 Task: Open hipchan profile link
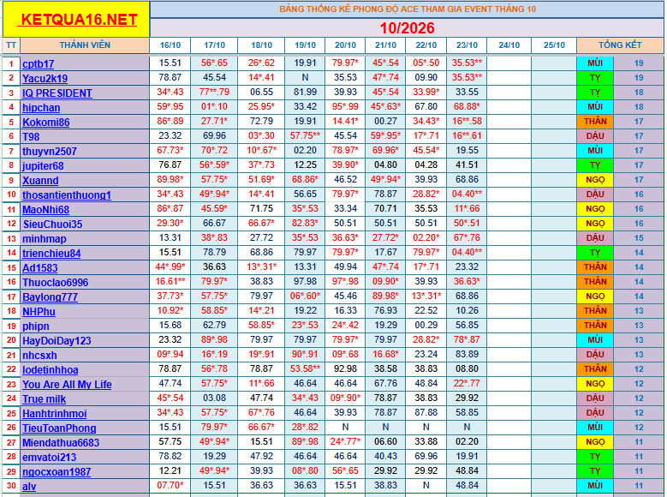pos(41,108)
